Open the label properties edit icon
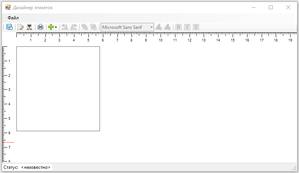 click(x=21, y=27)
